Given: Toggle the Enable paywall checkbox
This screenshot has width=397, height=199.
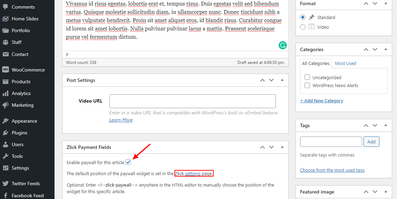Looking at the screenshot, I should (128, 162).
